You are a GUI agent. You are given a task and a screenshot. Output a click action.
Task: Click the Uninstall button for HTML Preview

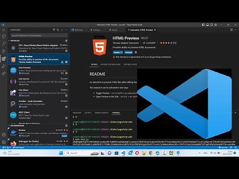pos(128,52)
